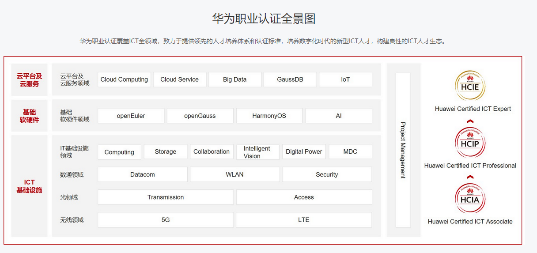Select the Transmission certification box
537x253 pixels.
tap(166, 197)
